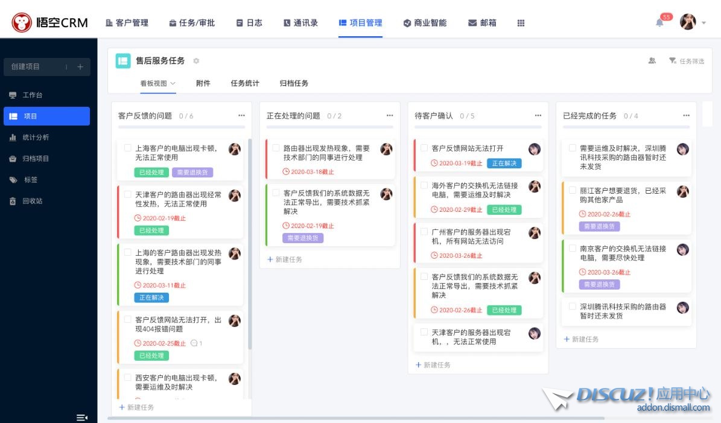Open the user avatar dropdown arrow
The height and width of the screenshot is (423, 721).
click(704, 23)
